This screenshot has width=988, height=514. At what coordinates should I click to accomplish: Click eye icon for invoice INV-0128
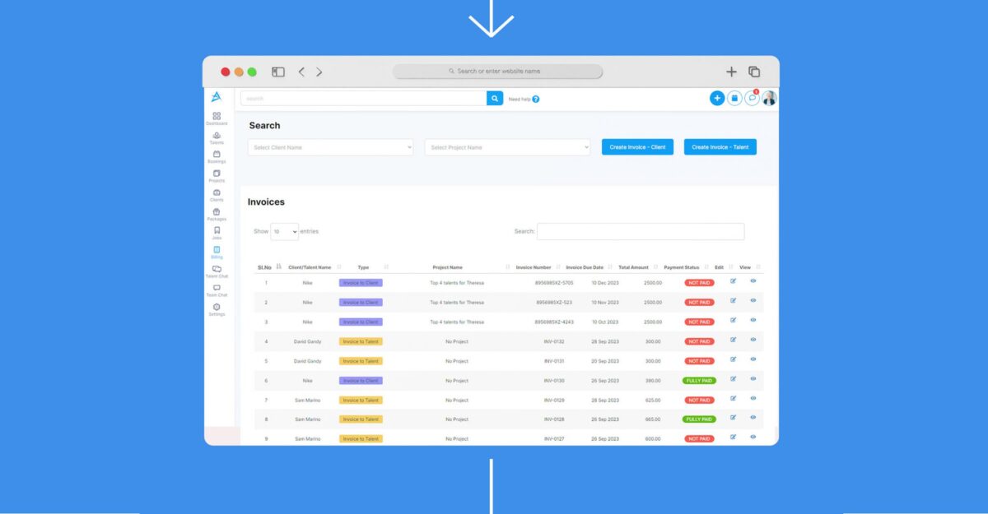(753, 418)
